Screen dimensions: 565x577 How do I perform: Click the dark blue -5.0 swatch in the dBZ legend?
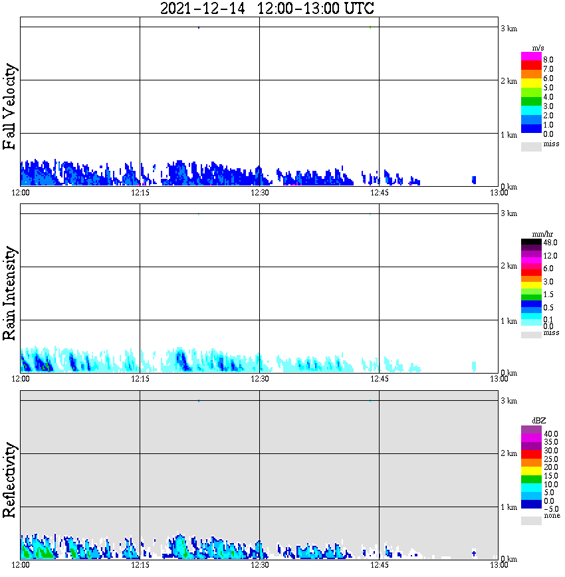pos(531,505)
